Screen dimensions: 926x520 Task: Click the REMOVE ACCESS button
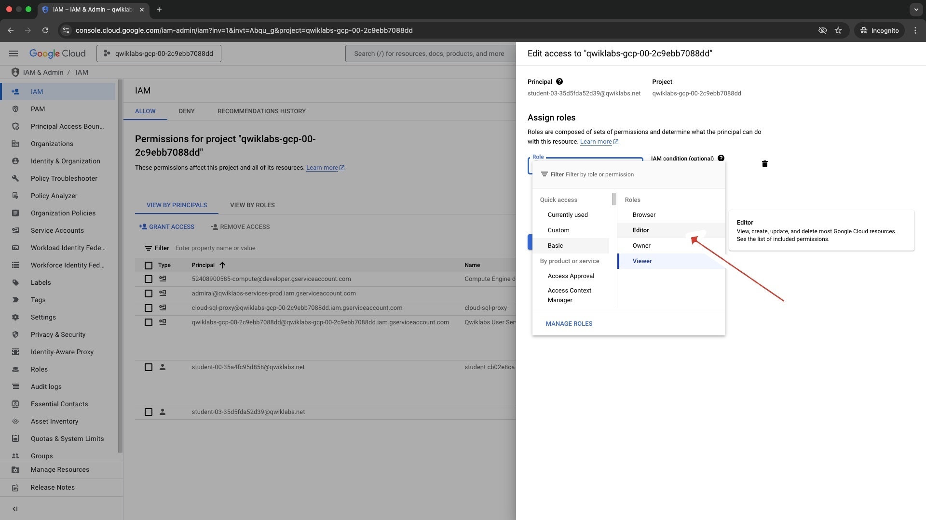point(240,227)
